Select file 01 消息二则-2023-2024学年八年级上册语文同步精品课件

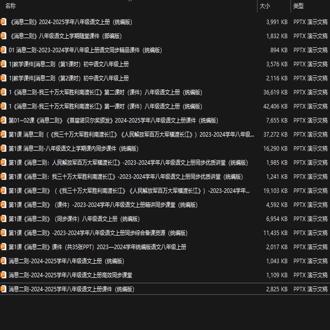click(85, 50)
